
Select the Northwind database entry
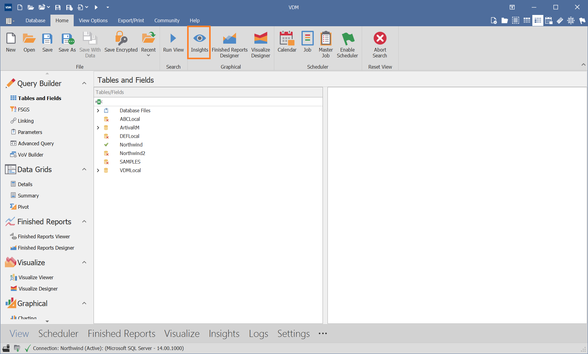click(x=131, y=145)
